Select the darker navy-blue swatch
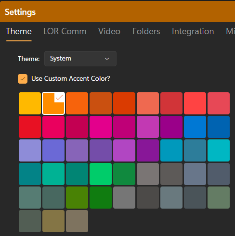 219,127
